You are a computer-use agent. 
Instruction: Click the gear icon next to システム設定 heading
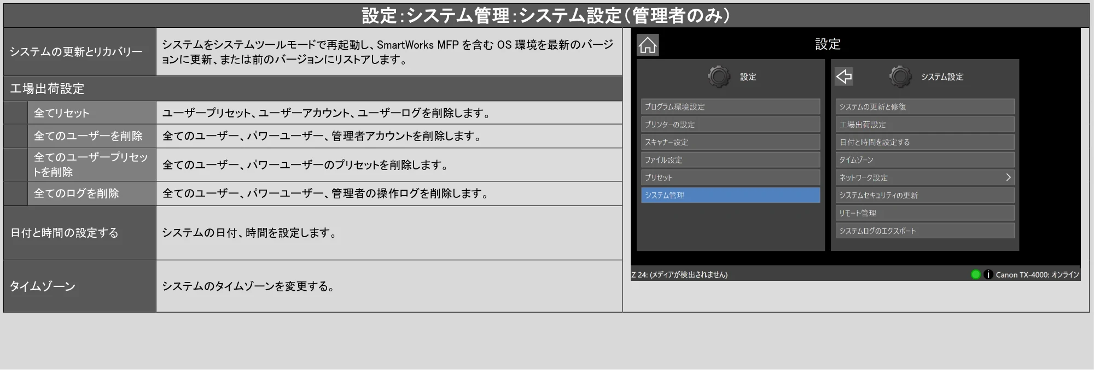click(x=900, y=77)
